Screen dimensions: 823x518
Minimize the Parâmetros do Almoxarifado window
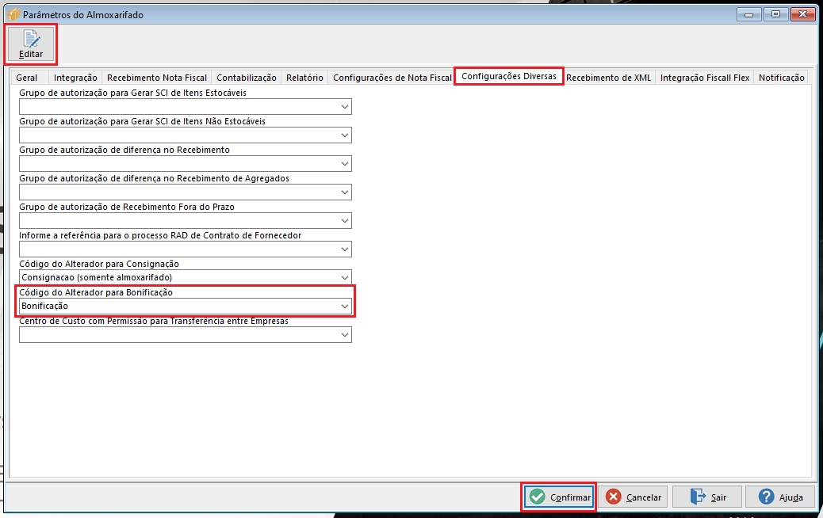coord(749,14)
